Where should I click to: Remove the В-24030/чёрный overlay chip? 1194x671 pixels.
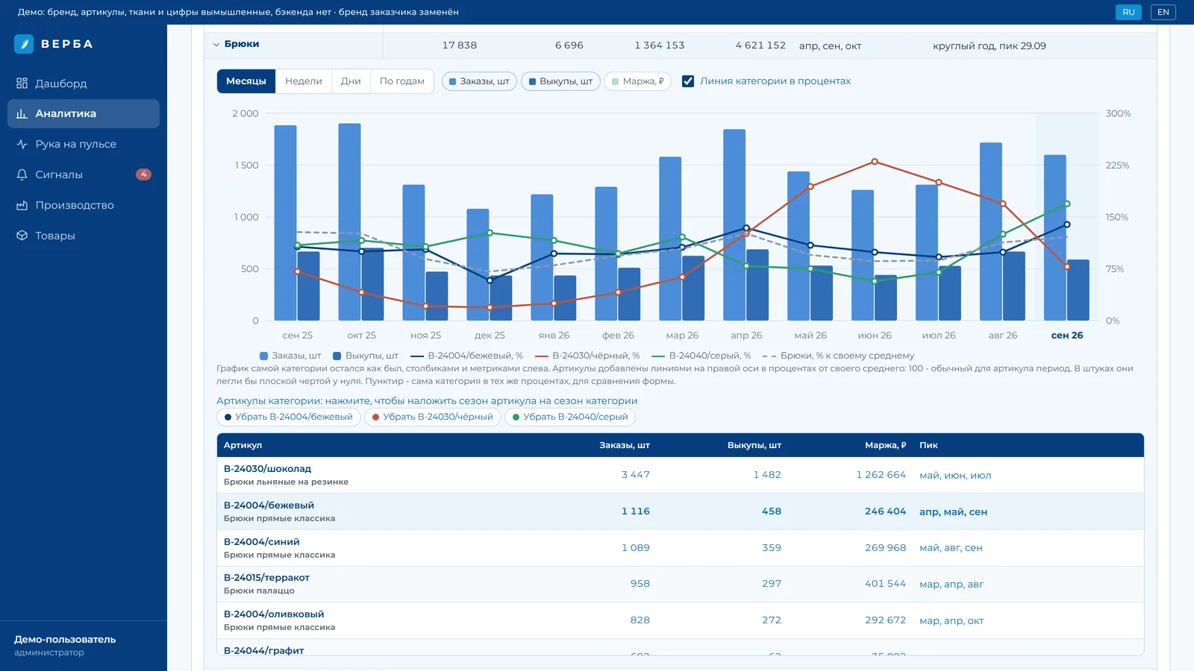click(x=433, y=417)
